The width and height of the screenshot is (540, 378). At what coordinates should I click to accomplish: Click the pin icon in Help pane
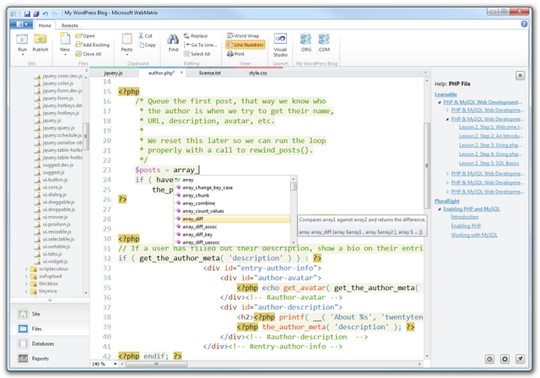pyautogui.click(x=520, y=359)
